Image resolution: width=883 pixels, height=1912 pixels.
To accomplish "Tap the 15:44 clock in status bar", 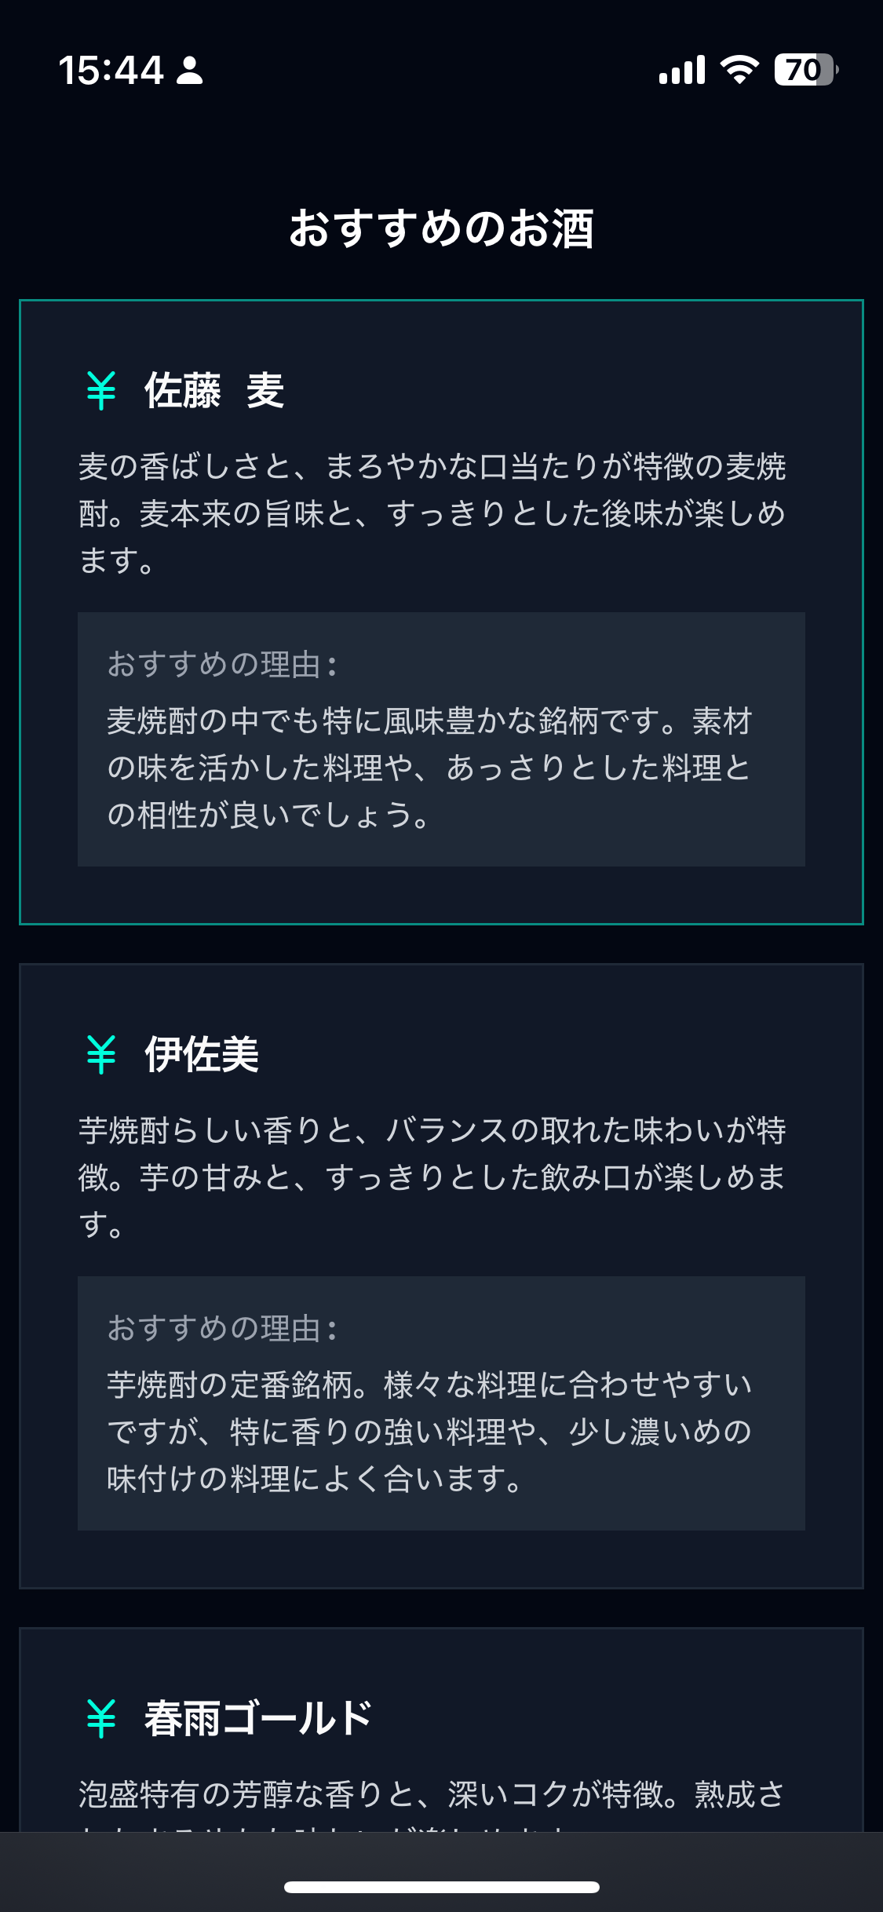I will point(111,70).
